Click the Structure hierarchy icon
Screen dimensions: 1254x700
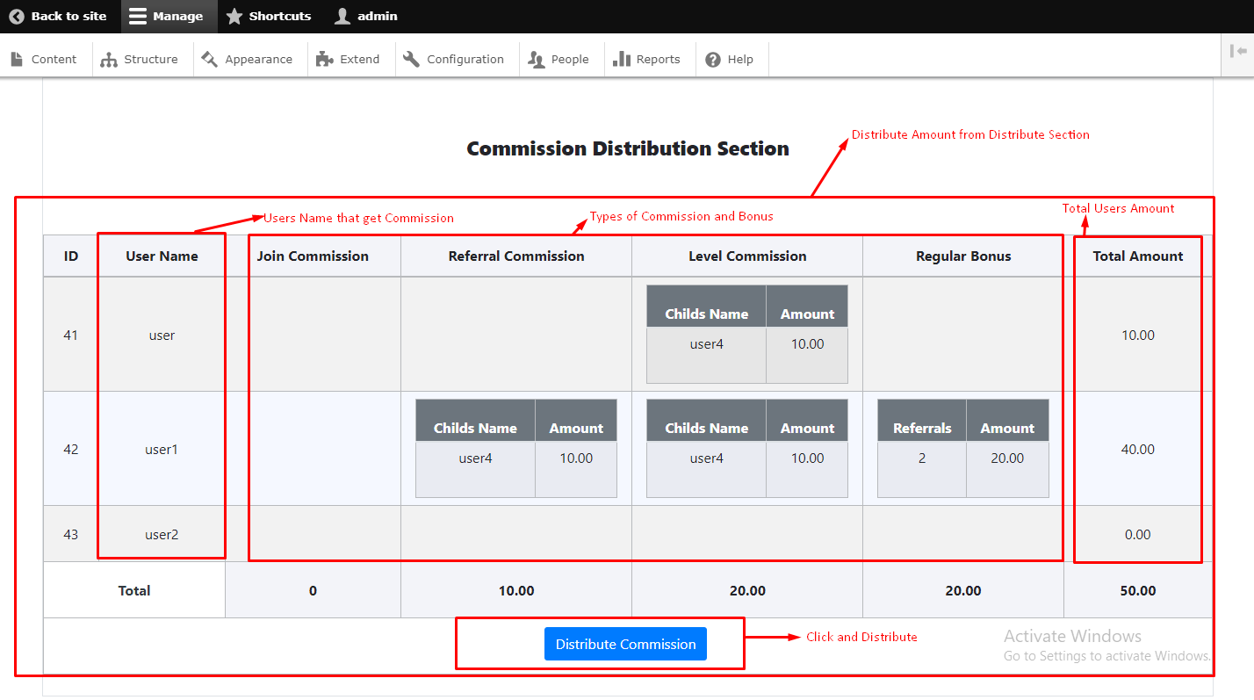click(x=109, y=59)
